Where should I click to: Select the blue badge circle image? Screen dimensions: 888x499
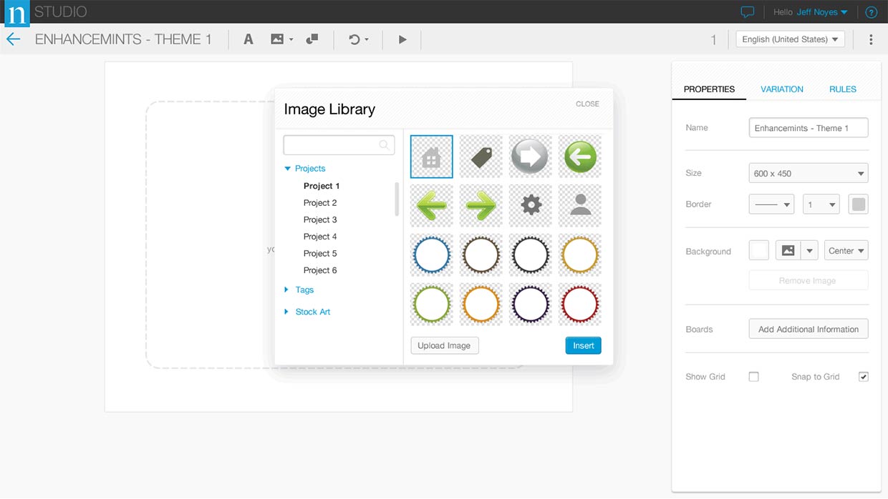coord(432,255)
